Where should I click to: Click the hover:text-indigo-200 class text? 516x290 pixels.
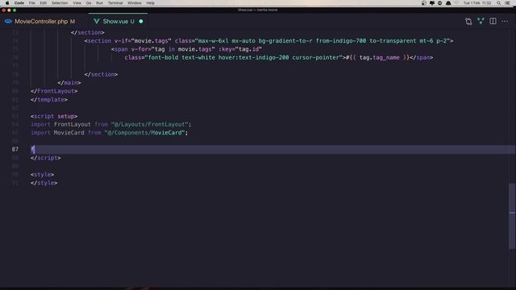(x=253, y=57)
